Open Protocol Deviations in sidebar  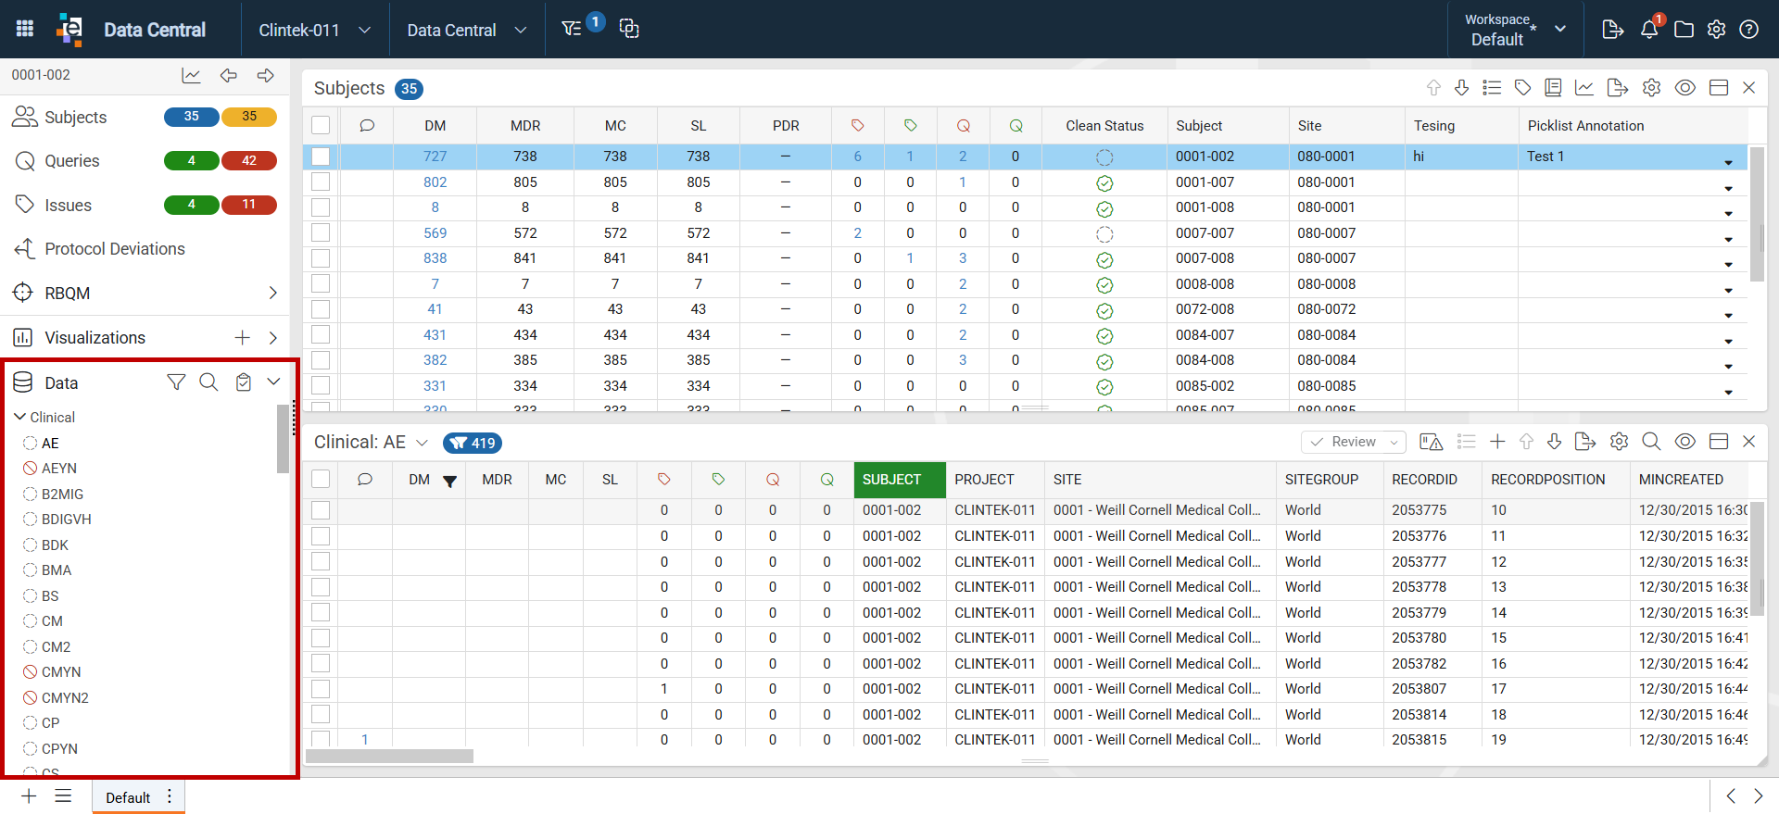pyautogui.click(x=115, y=249)
